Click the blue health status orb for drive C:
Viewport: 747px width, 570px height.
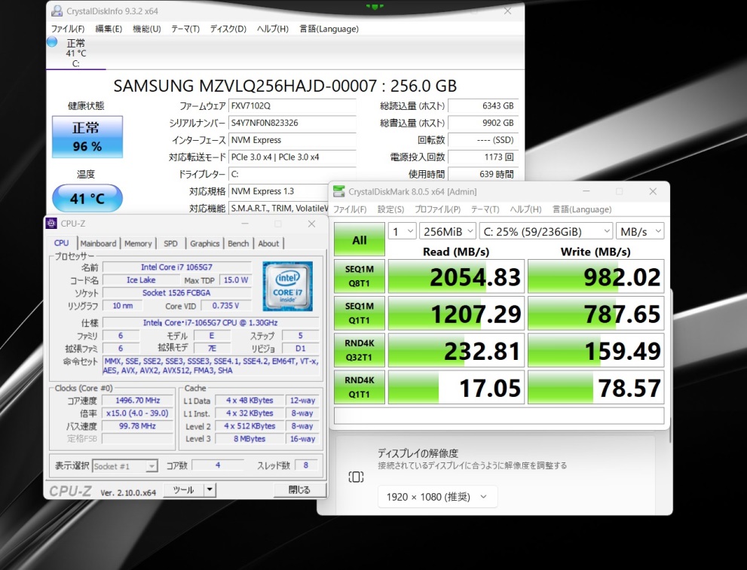[x=52, y=42]
